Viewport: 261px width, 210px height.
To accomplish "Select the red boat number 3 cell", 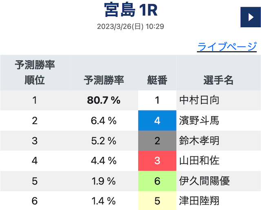I will click(x=157, y=161).
